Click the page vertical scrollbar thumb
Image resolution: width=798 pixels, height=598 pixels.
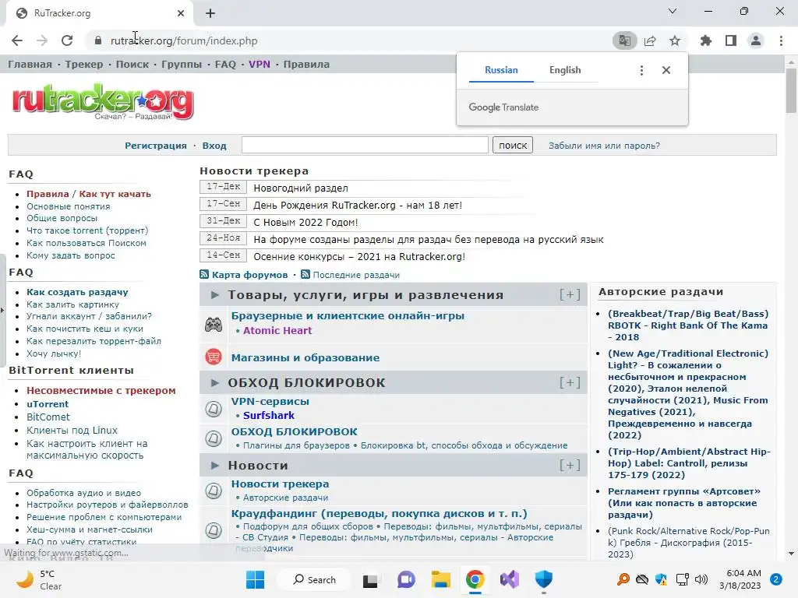click(791, 90)
